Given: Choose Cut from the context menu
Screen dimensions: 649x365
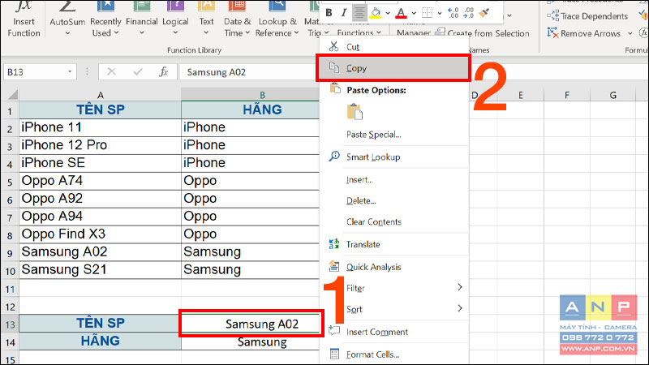Looking at the screenshot, I should tap(393, 46).
